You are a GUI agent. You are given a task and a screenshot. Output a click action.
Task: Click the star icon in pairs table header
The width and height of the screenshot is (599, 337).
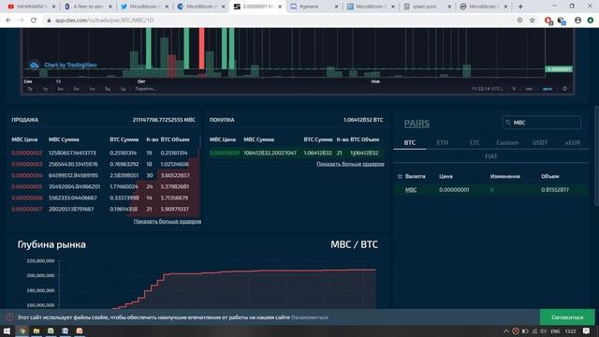(x=400, y=176)
